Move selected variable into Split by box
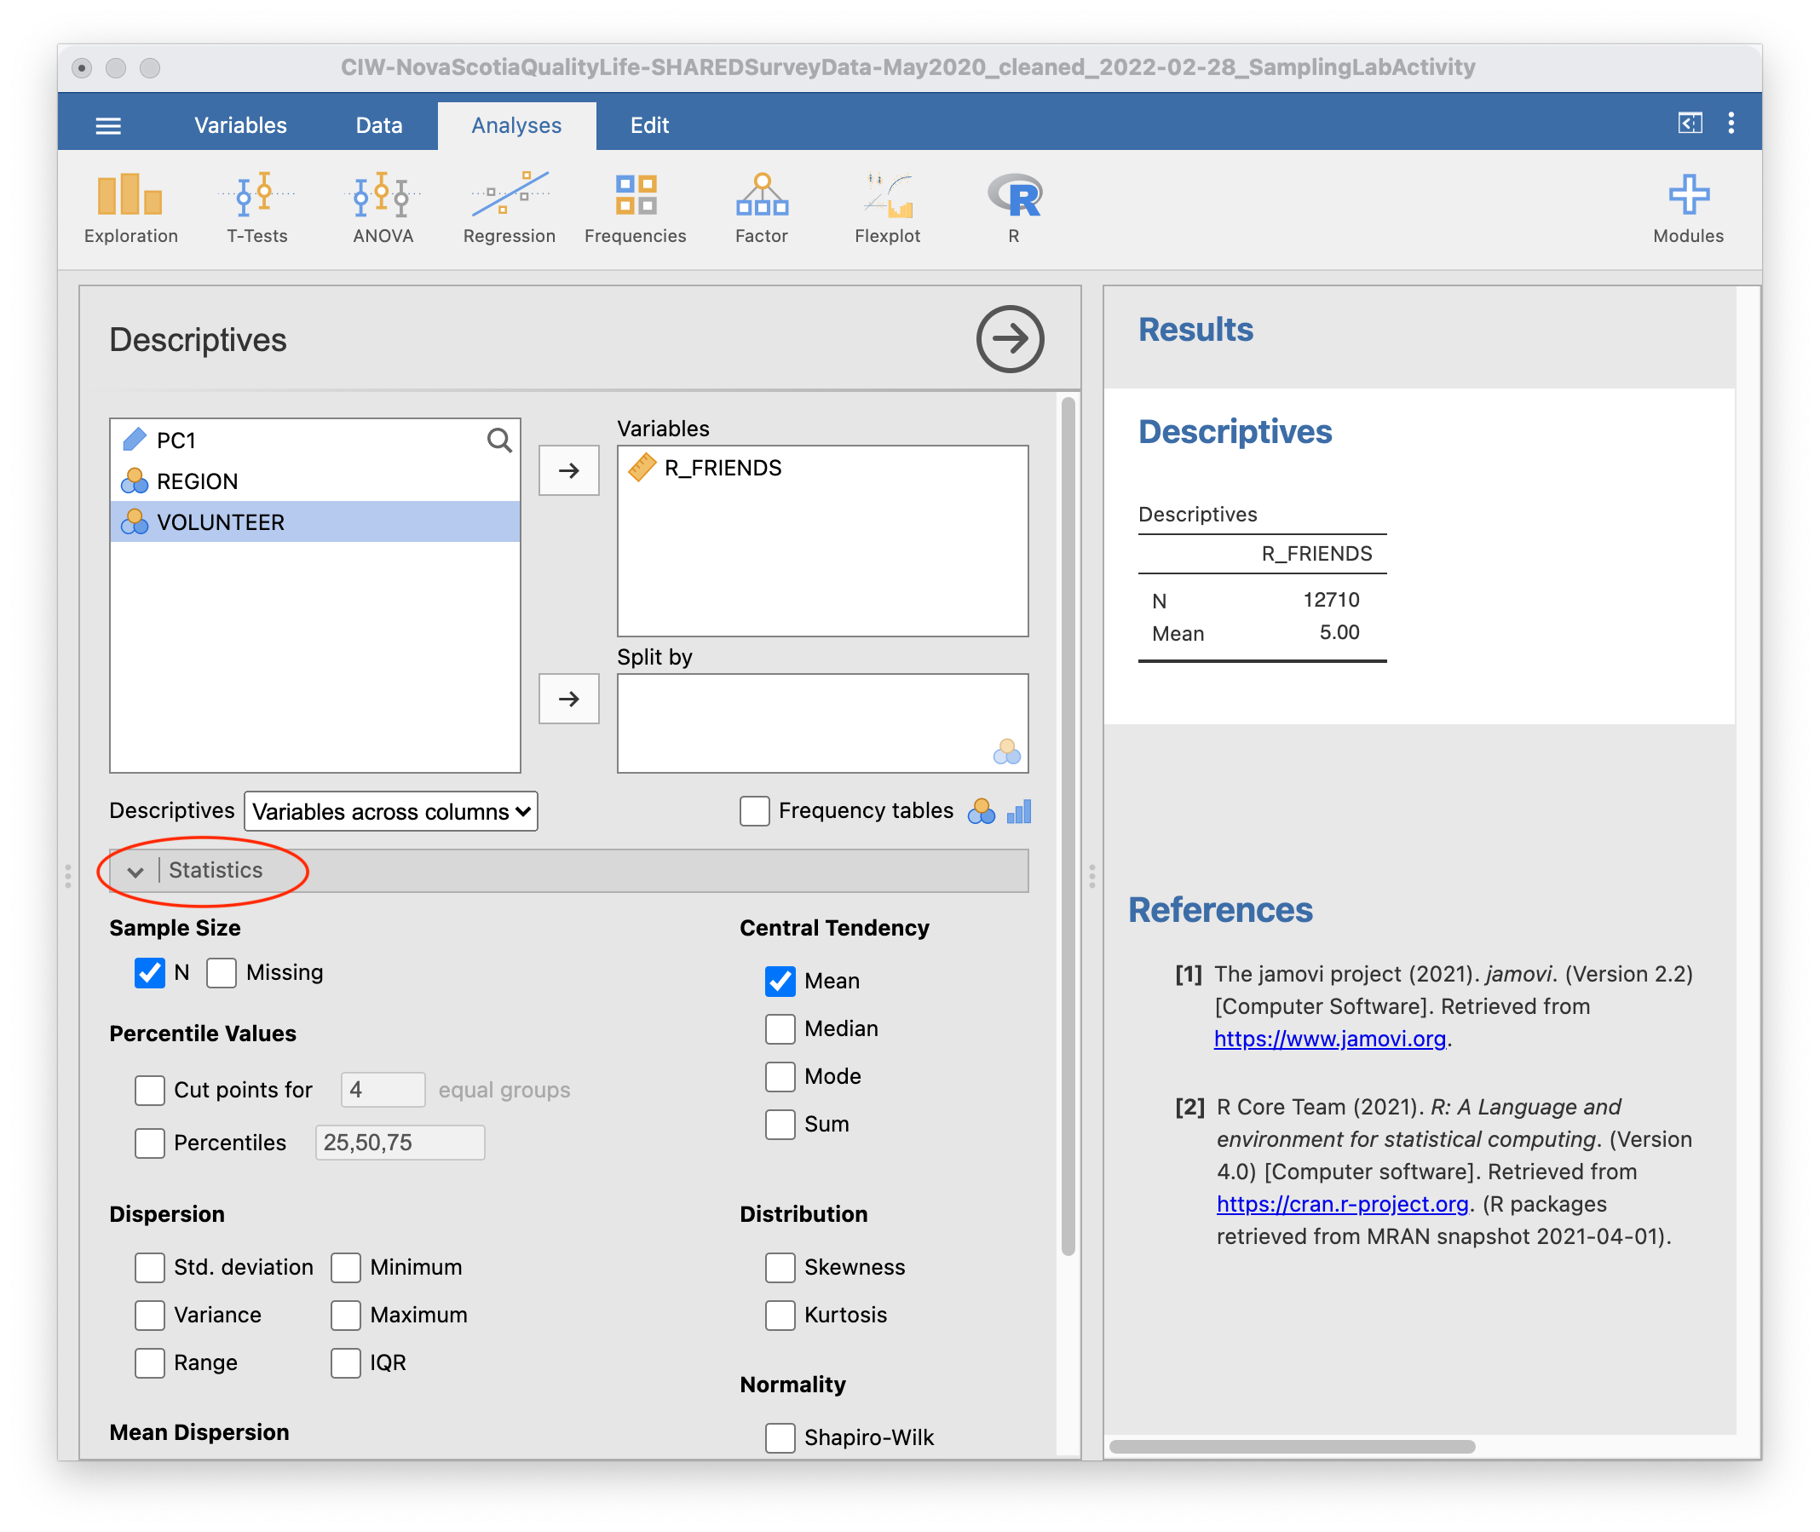This screenshot has width=1820, height=1532. click(x=569, y=700)
